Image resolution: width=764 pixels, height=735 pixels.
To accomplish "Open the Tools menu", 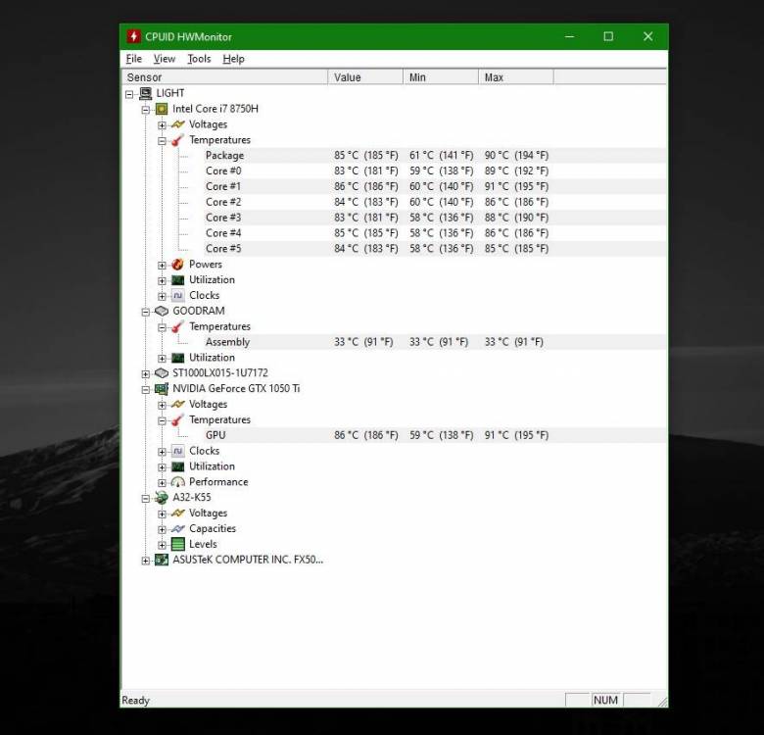I will click(x=199, y=59).
